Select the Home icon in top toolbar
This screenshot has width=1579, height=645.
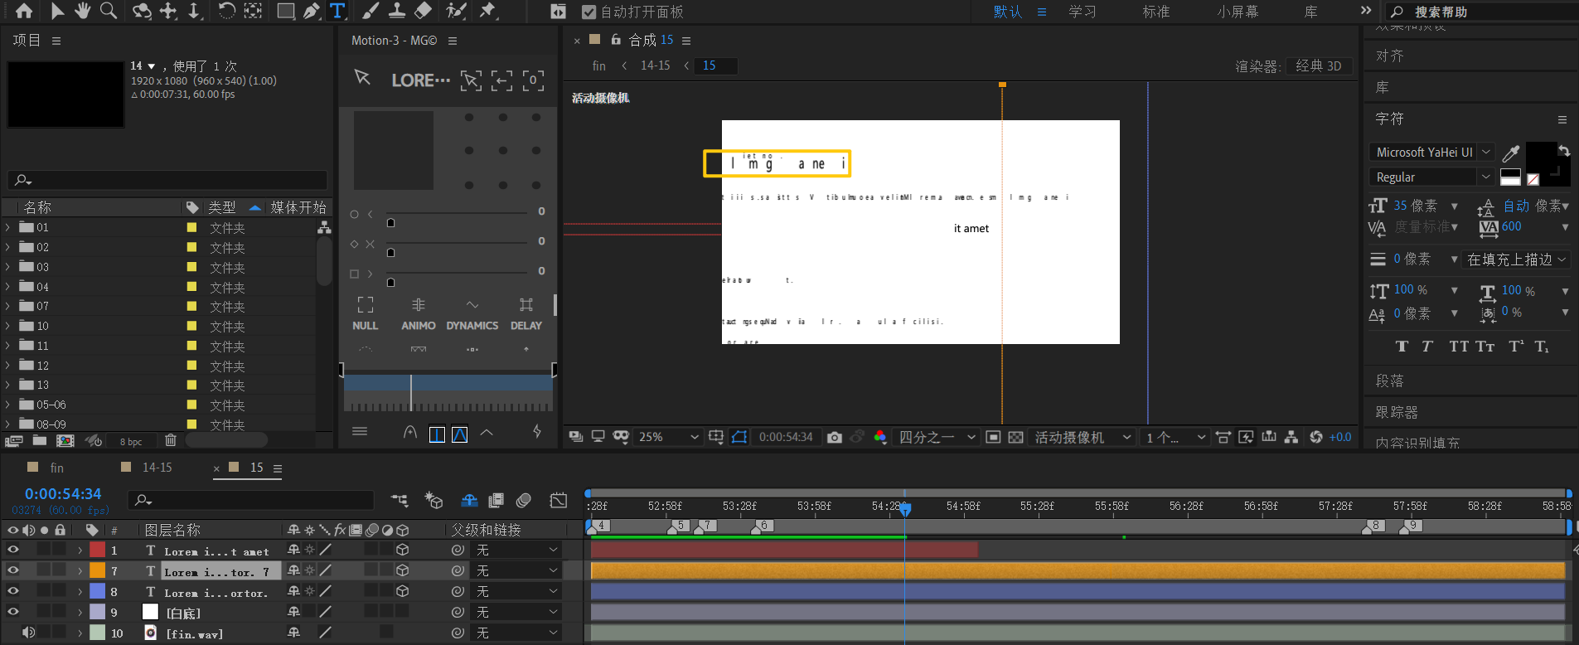(24, 11)
